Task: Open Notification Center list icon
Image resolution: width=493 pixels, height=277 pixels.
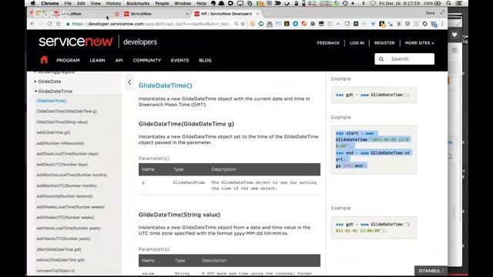Action: coord(459,3)
